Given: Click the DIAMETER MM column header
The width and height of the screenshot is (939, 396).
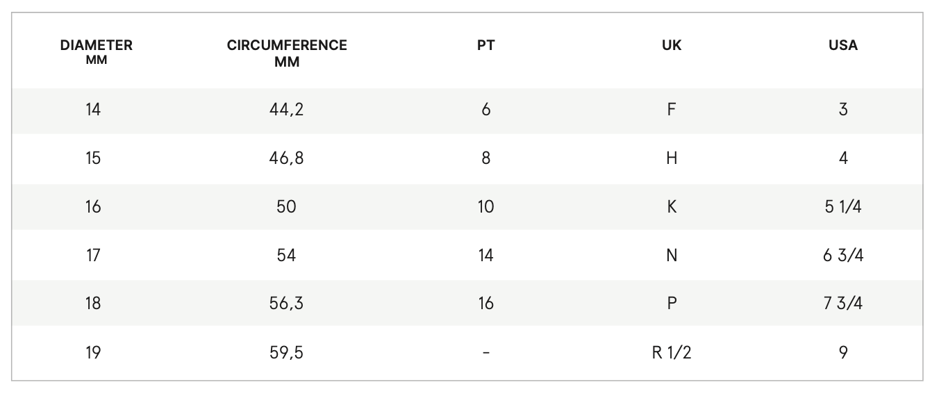Looking at the screenshot, I should (96, 51).
